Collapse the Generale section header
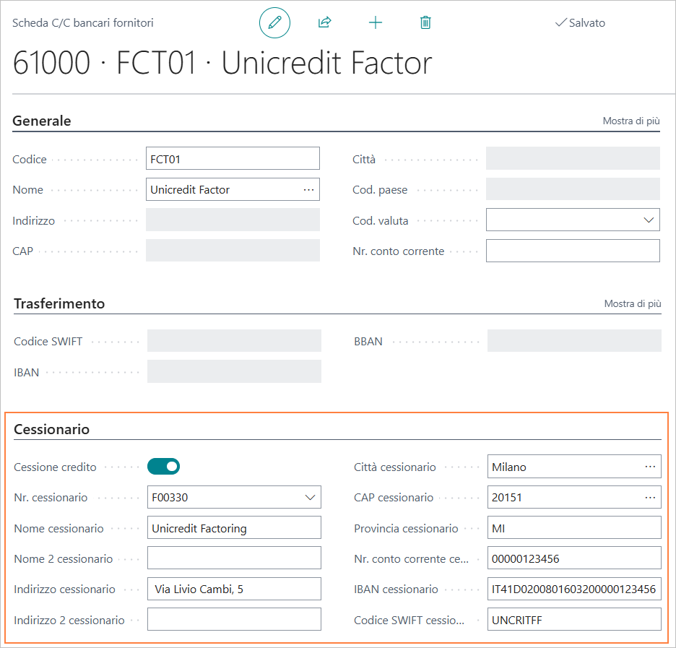676x648 pixels. click(42, 121)
